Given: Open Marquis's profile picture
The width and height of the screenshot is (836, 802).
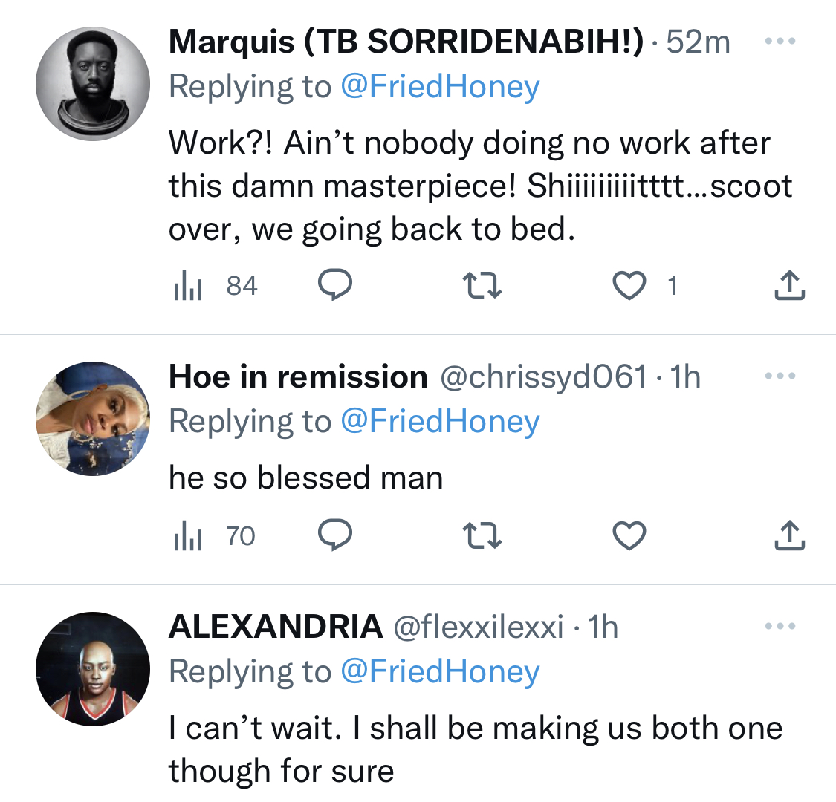Looking at the screenshot, I should [93, 84].
